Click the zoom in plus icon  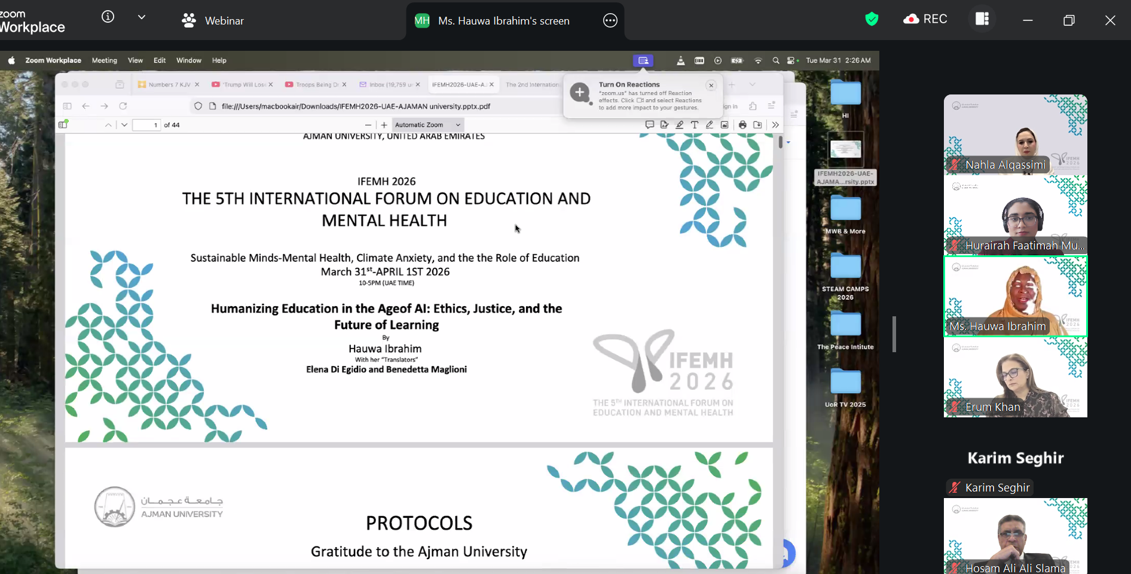coord(384,125)
